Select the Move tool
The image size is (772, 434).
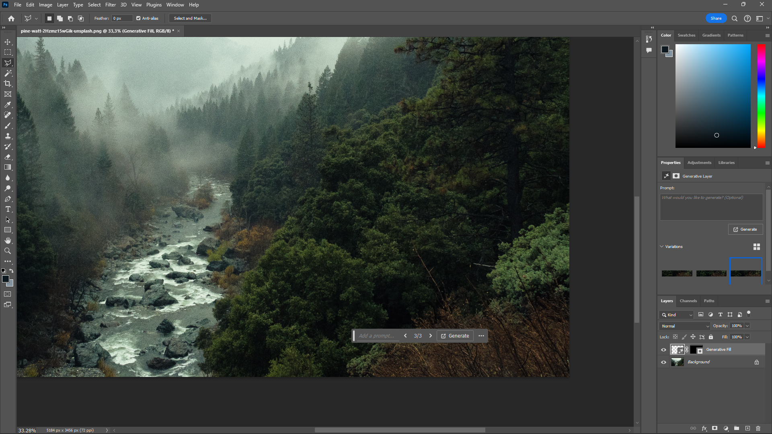[8, 41]
